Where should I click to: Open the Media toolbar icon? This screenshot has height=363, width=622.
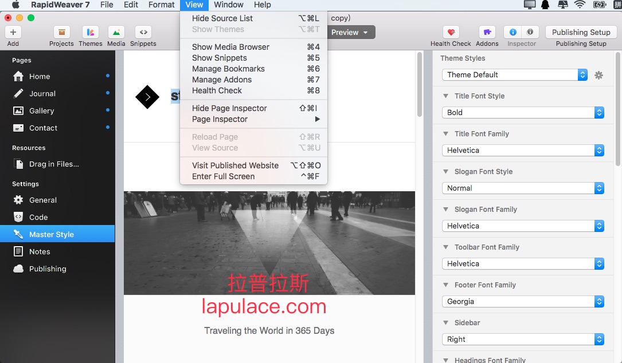tap(116, 32)
